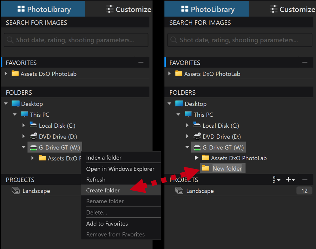Expand Assets DxO PhotoLab in right Favorites

170,74
